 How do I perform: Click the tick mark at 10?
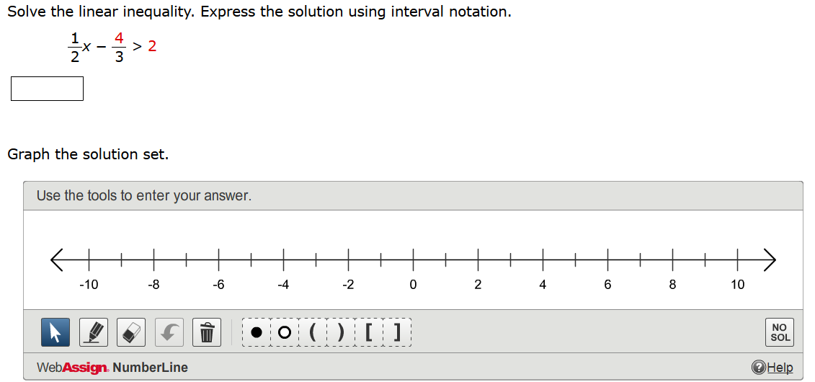click(738, 259)
